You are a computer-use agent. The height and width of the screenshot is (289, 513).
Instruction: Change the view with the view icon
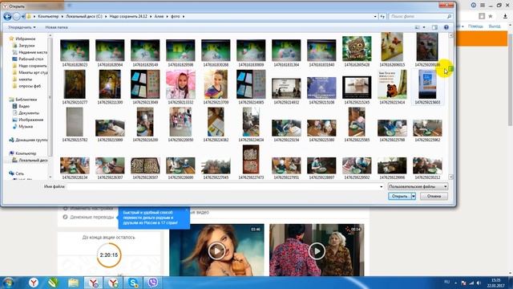(x=417, y=27)
